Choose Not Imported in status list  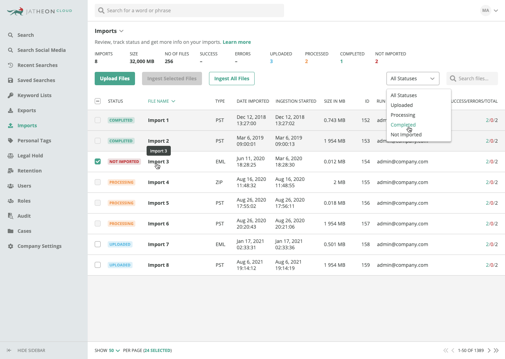[x=406, y=135]
